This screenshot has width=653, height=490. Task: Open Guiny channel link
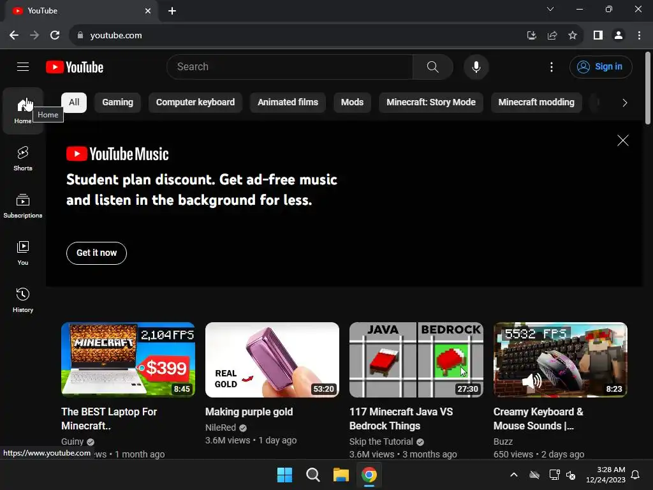pos(73,442)
